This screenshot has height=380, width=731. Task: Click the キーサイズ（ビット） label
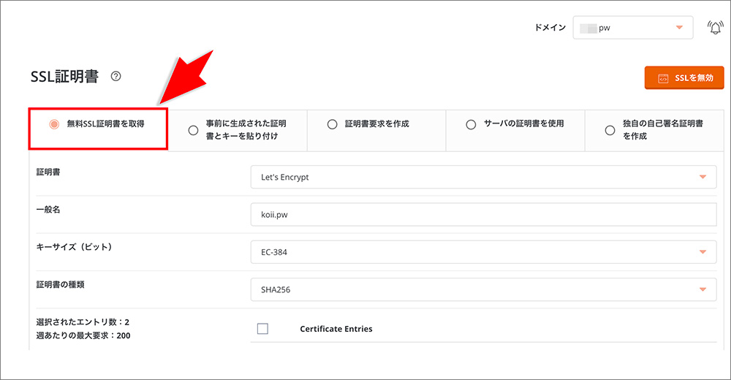click(x=75, y=247)
